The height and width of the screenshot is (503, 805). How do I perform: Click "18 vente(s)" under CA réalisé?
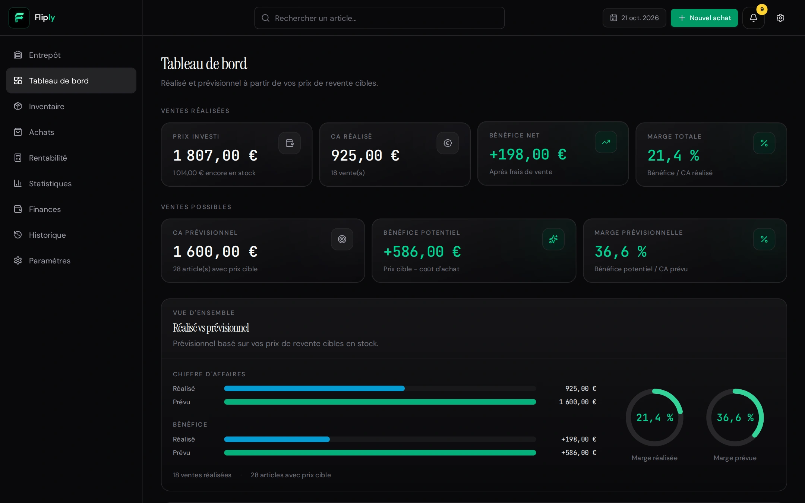[x=348, y=173]
